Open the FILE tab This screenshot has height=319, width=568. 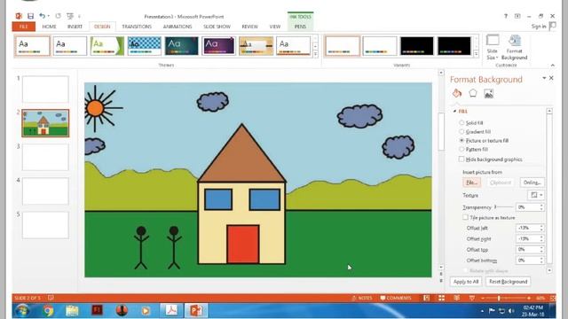coord(24,27)
